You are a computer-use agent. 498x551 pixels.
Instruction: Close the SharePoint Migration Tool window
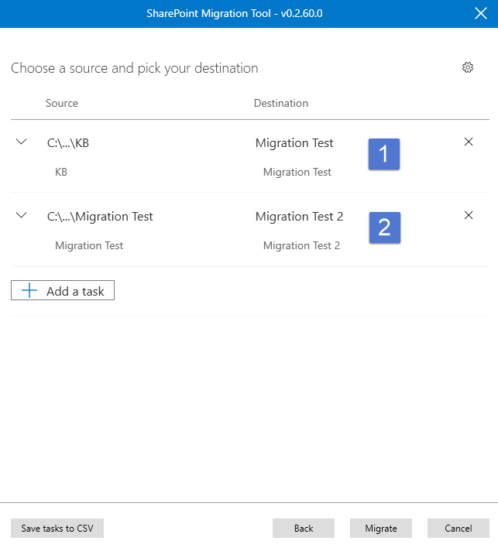[479, 13]
